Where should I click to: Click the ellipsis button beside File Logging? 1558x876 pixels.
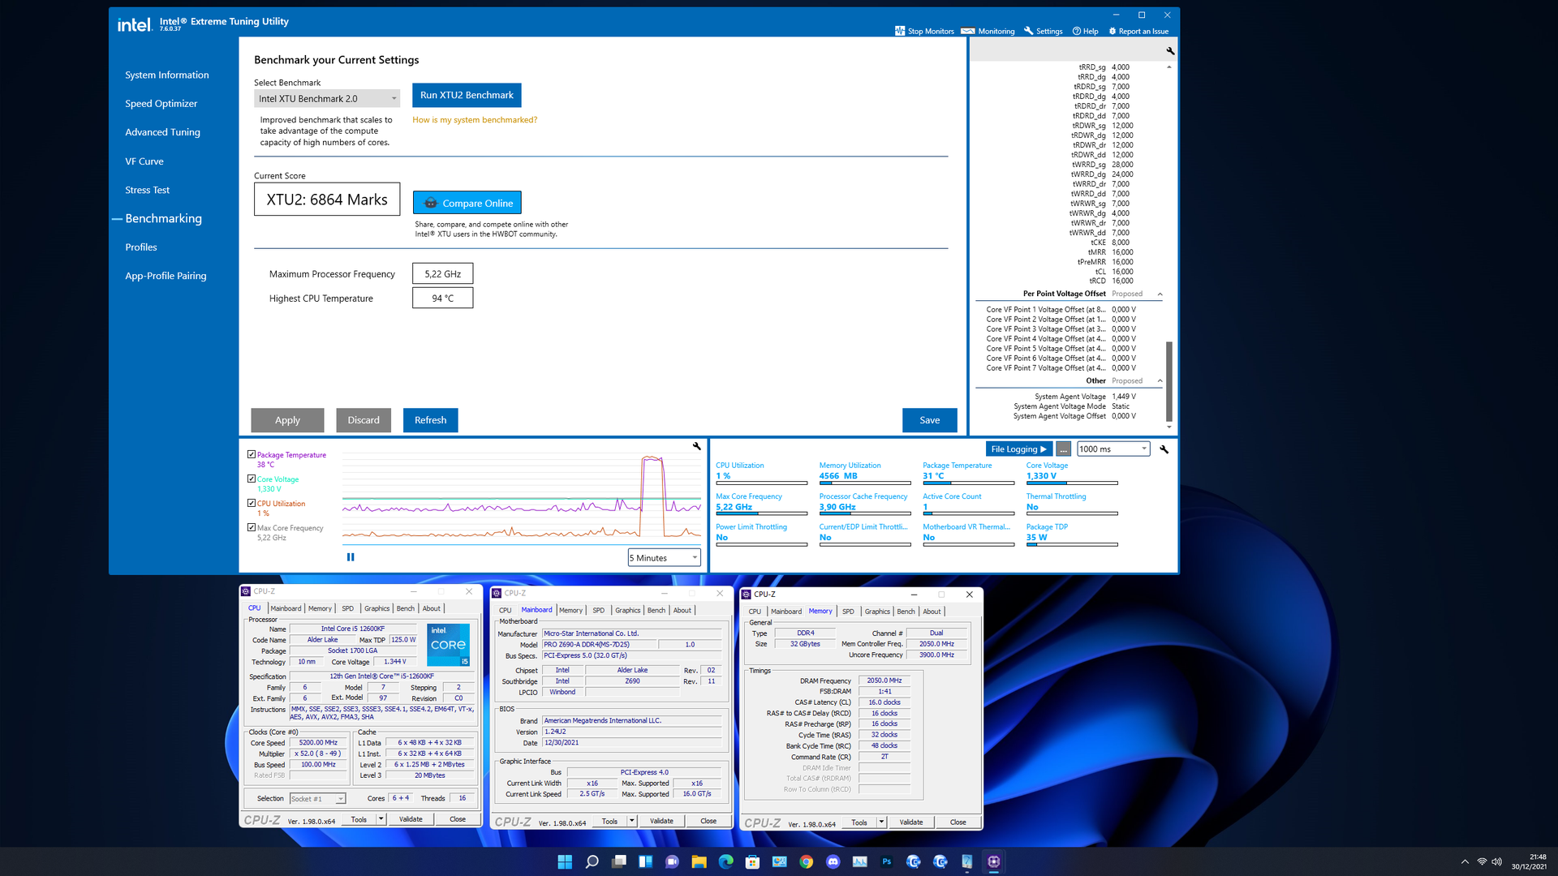click(1064, 449)
